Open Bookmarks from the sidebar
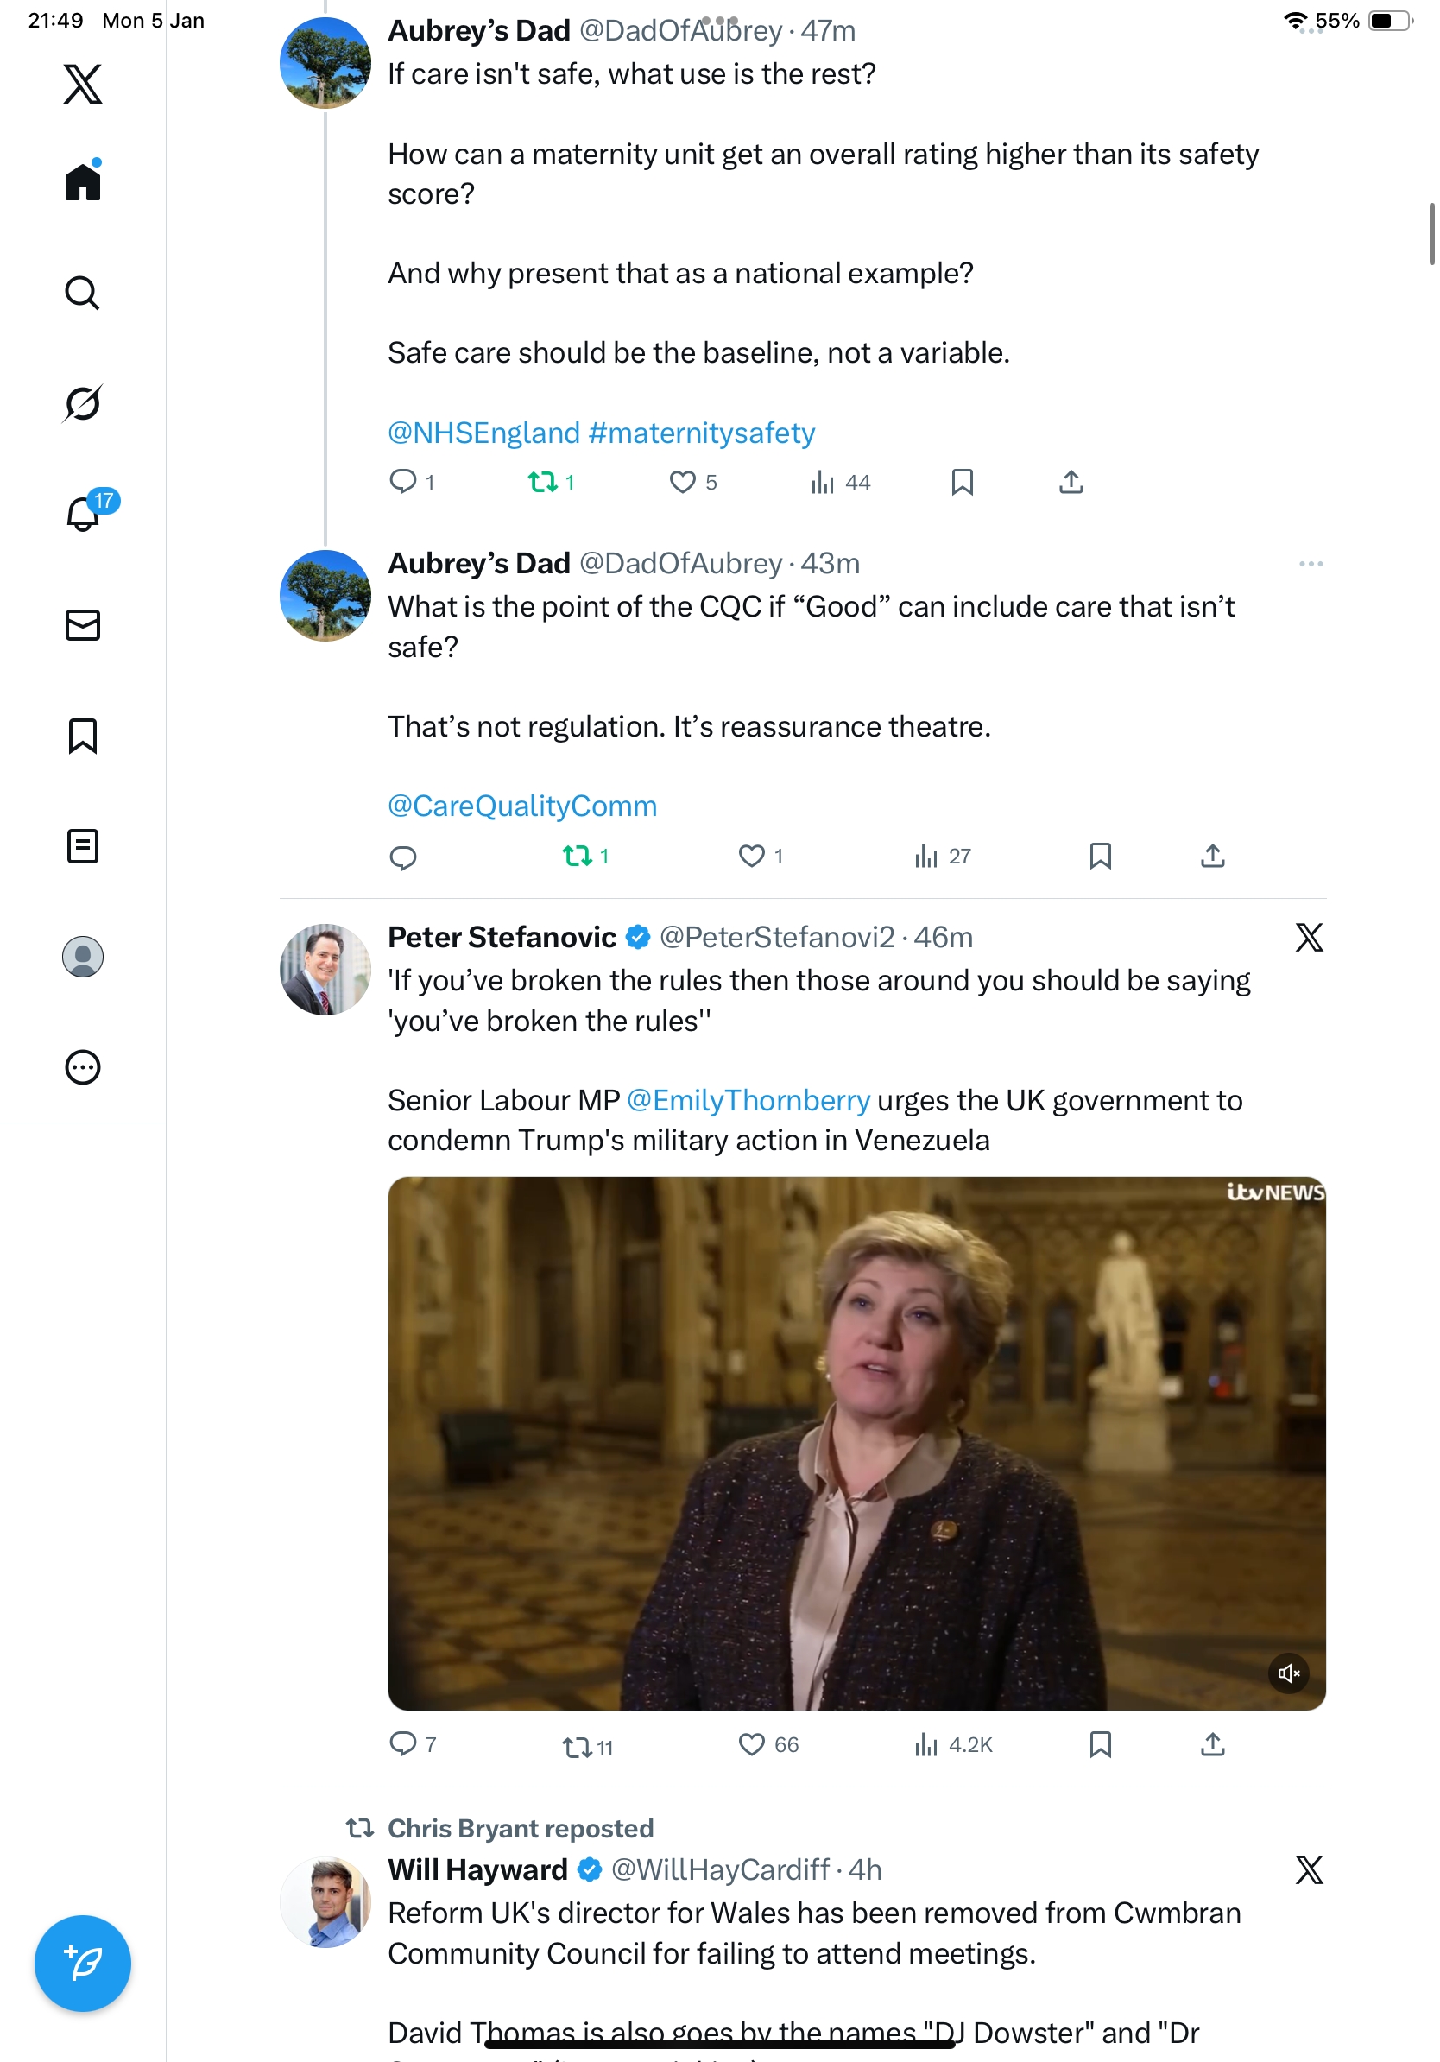This screenshot has height=2062, width=1440. (x=83, y=736)
